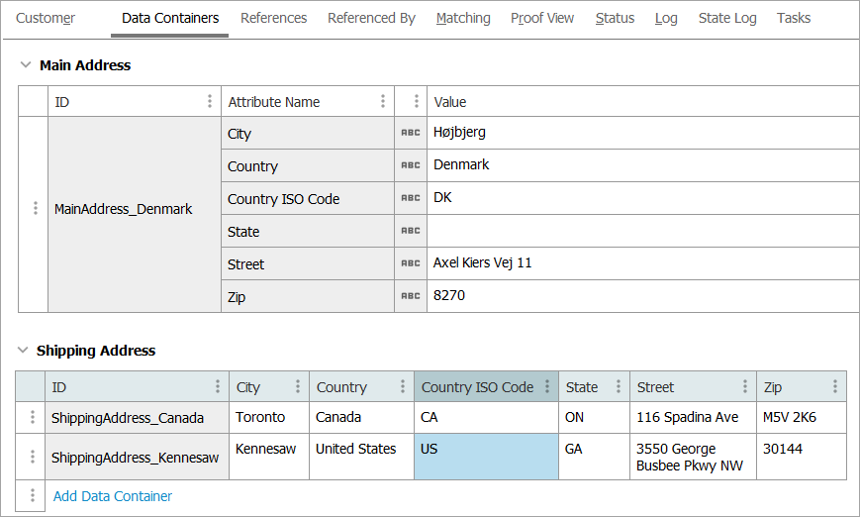Screen dimensions: 860x517
Task: Click ABC type icon for Country ISO Code
Action: coord(411,197)
